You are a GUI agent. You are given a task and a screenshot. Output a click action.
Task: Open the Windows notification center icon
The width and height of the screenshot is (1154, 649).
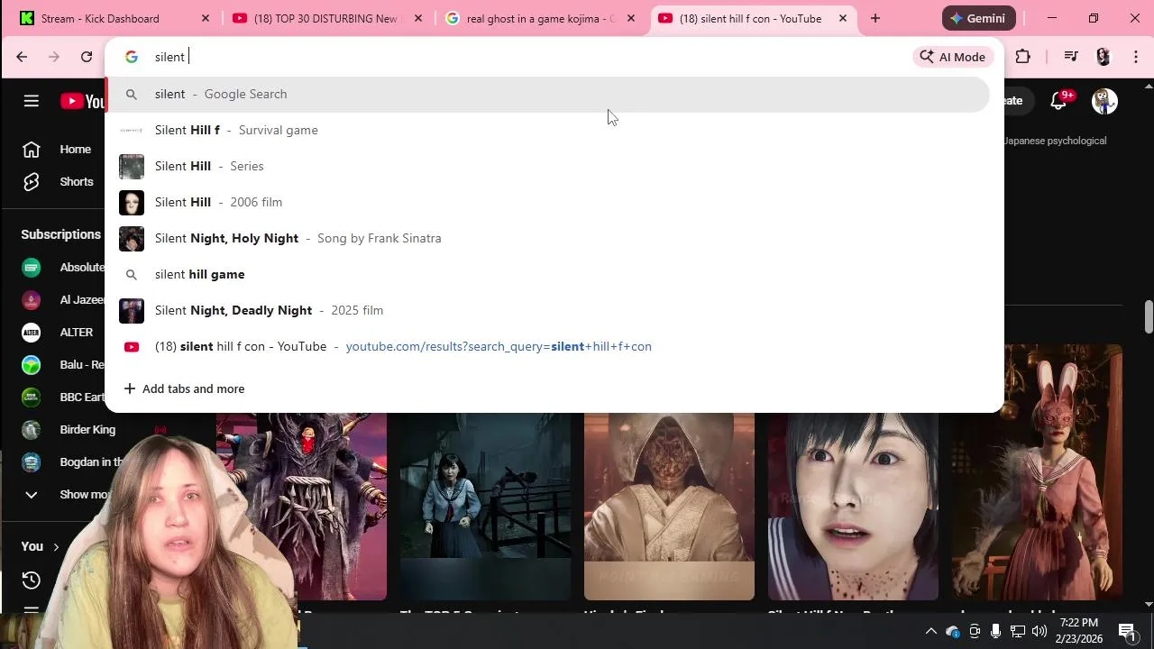click(x=1126, y=631)
